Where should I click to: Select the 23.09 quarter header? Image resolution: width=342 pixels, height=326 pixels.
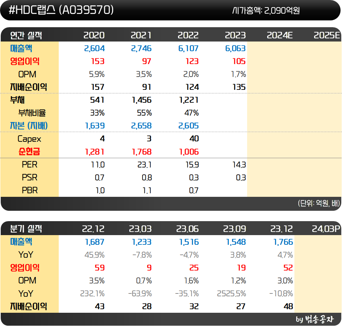[235, 229]
